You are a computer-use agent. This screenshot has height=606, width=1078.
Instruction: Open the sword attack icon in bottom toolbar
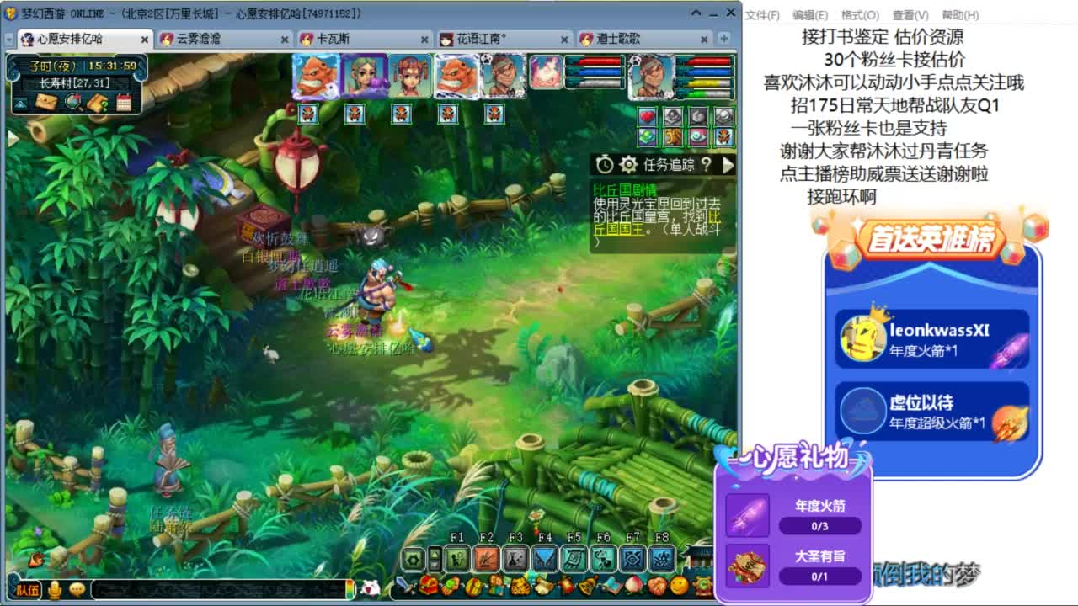[406, 584]
